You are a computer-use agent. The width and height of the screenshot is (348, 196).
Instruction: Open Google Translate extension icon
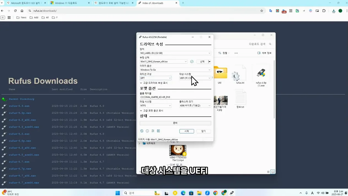click(x=271, y=11)
